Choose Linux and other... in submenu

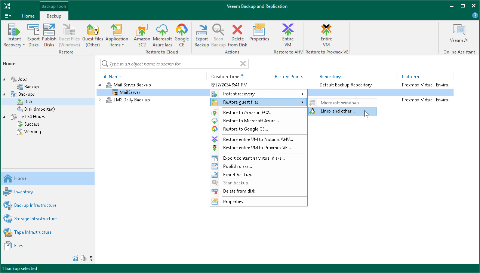click(x=342, y=111)
